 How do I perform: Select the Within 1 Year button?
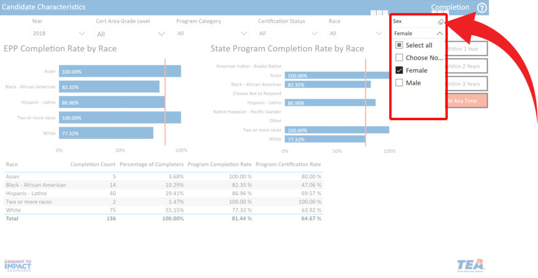coord(466,49)
